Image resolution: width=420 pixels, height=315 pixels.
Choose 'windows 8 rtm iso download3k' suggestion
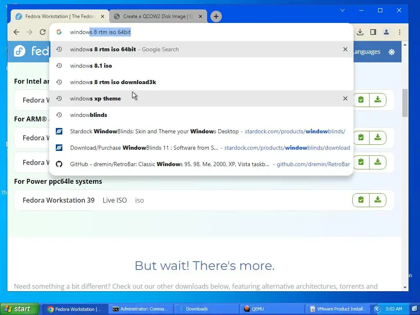click(x=201, y=82)
